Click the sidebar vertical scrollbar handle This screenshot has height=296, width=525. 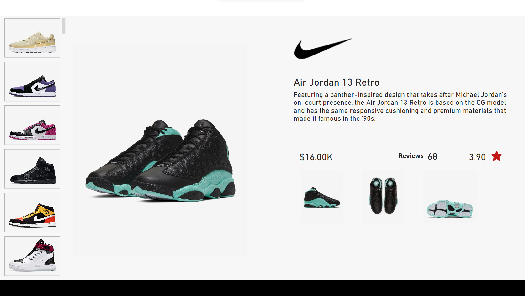(64, 26)
